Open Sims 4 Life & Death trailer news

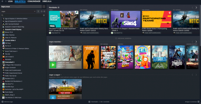pos(64,19)
